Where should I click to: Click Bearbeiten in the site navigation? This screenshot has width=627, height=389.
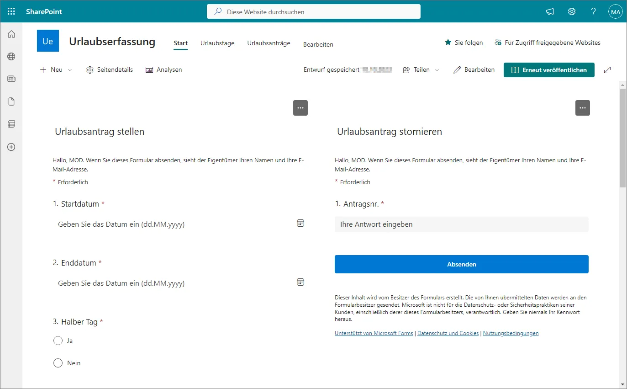318,45
